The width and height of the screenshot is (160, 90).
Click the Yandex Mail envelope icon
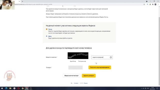[x=47, y=29]
